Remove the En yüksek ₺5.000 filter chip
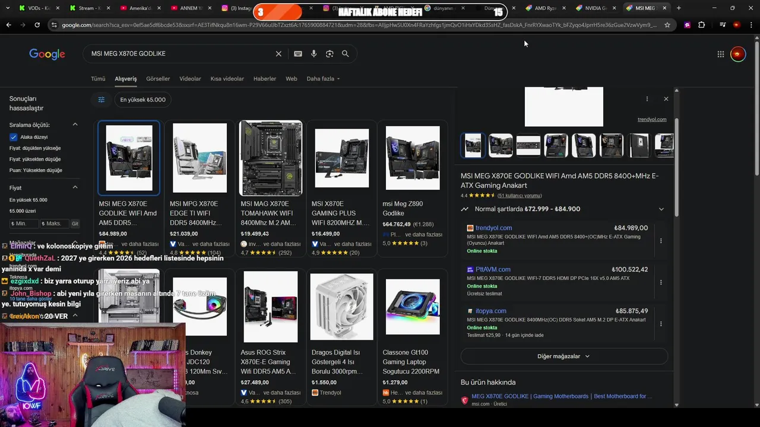The width and height of the screenshot is (760, 427). coord(142,100)
